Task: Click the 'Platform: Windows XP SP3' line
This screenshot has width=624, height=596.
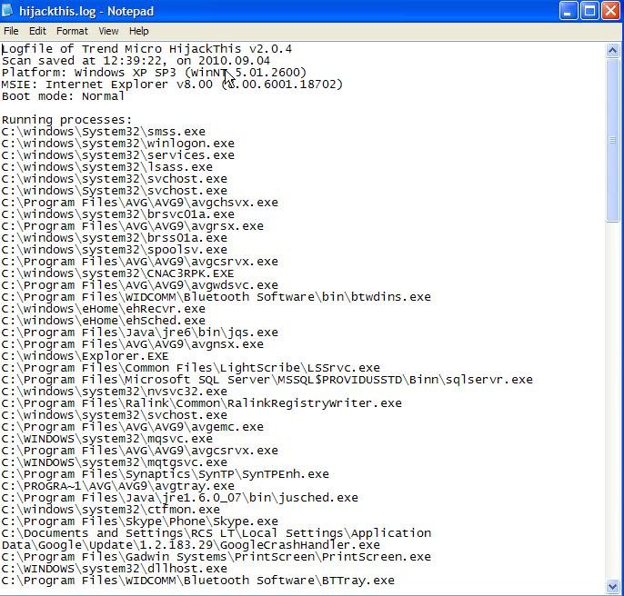Action: pyautogui.click(x=154, y=73)
